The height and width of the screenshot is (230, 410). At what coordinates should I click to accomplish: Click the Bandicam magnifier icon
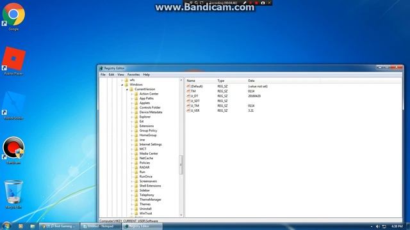tap(196, 3)
